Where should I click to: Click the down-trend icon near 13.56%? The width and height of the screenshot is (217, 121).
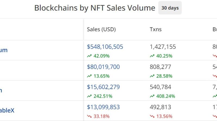click(x=152, y=116)
